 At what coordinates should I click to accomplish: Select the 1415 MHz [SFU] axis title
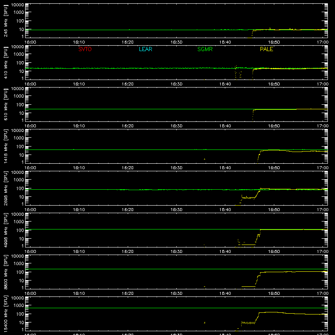click(5, 146)
